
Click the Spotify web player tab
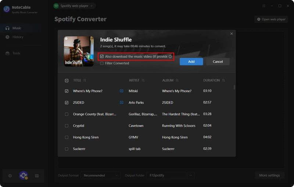(75, 6)
